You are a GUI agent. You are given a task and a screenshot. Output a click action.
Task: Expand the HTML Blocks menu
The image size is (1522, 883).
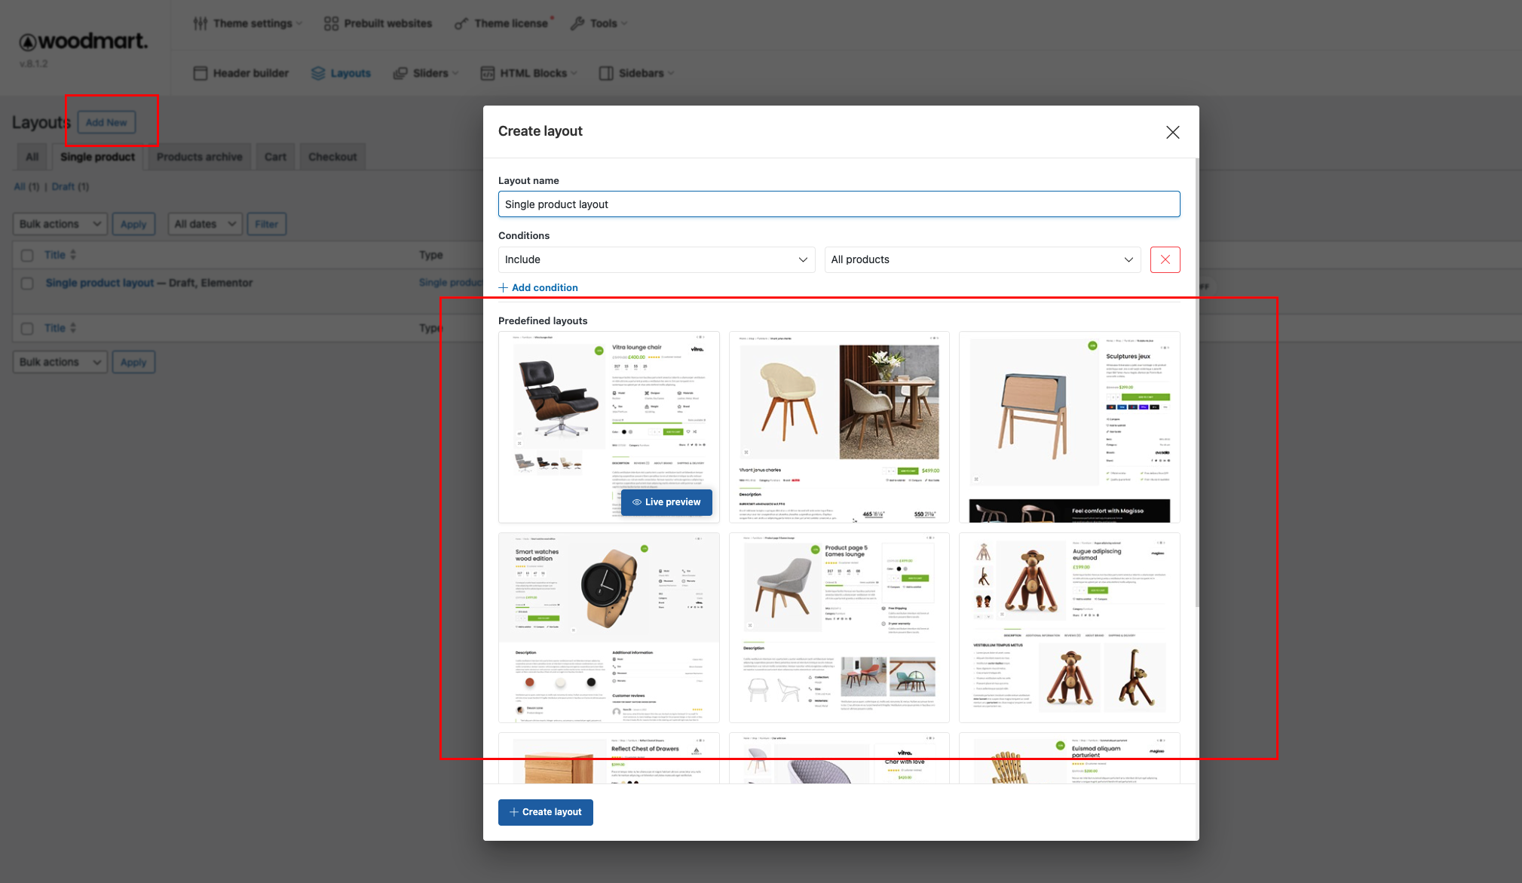point(529,73)
